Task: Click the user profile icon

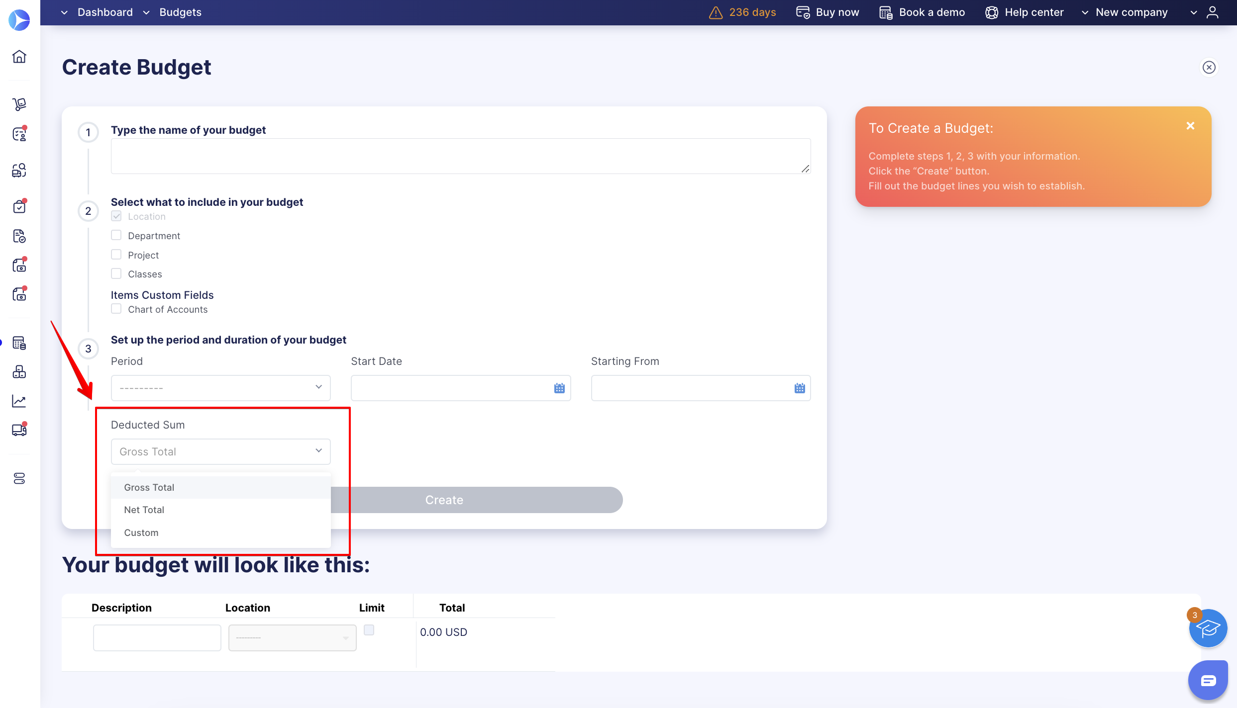Action: [1213, 12]
